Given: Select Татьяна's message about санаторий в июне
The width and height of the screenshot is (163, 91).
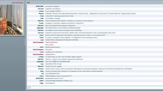Looking at the screenshot, I should pyautogui.click(x=89, y=69).
